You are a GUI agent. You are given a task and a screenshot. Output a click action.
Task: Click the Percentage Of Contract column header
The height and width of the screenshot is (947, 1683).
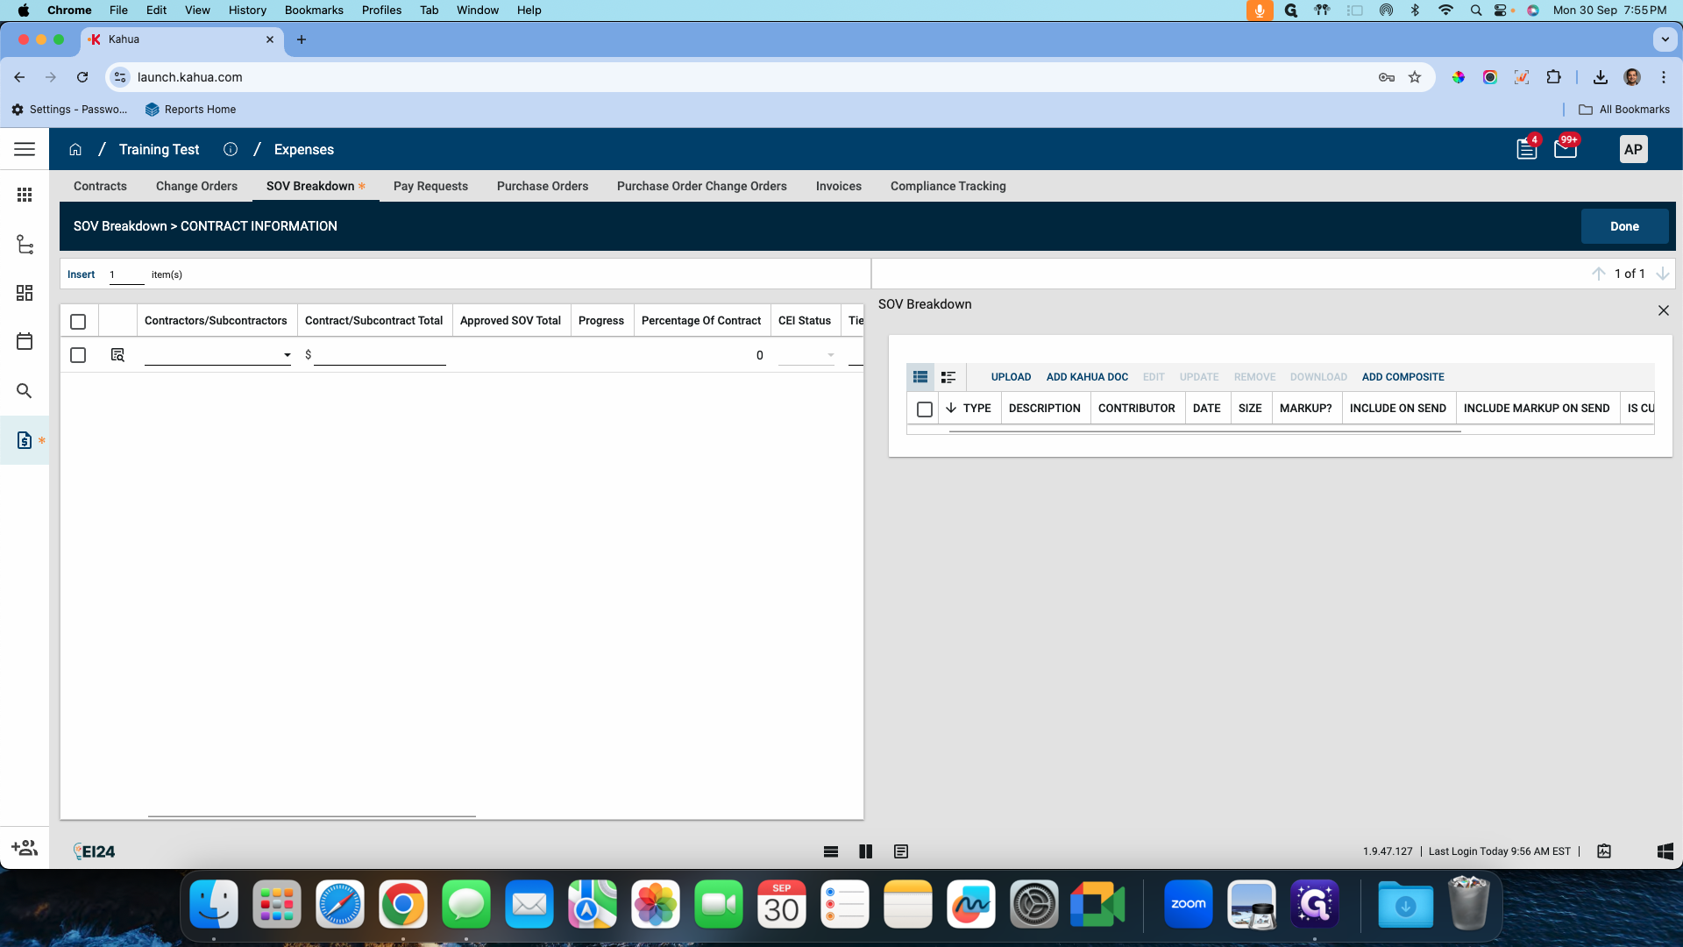(x=701, y=321)
